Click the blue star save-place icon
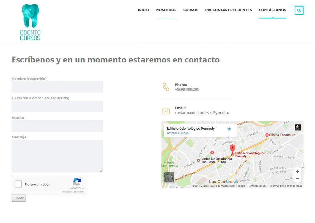The height and width of the screenshot is (223, 315). (229, 129)
